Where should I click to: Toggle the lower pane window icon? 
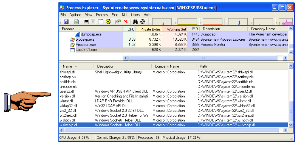[101, 22]
